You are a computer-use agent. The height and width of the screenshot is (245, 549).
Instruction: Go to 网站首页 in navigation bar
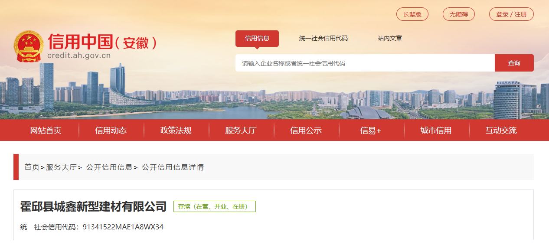46,131
